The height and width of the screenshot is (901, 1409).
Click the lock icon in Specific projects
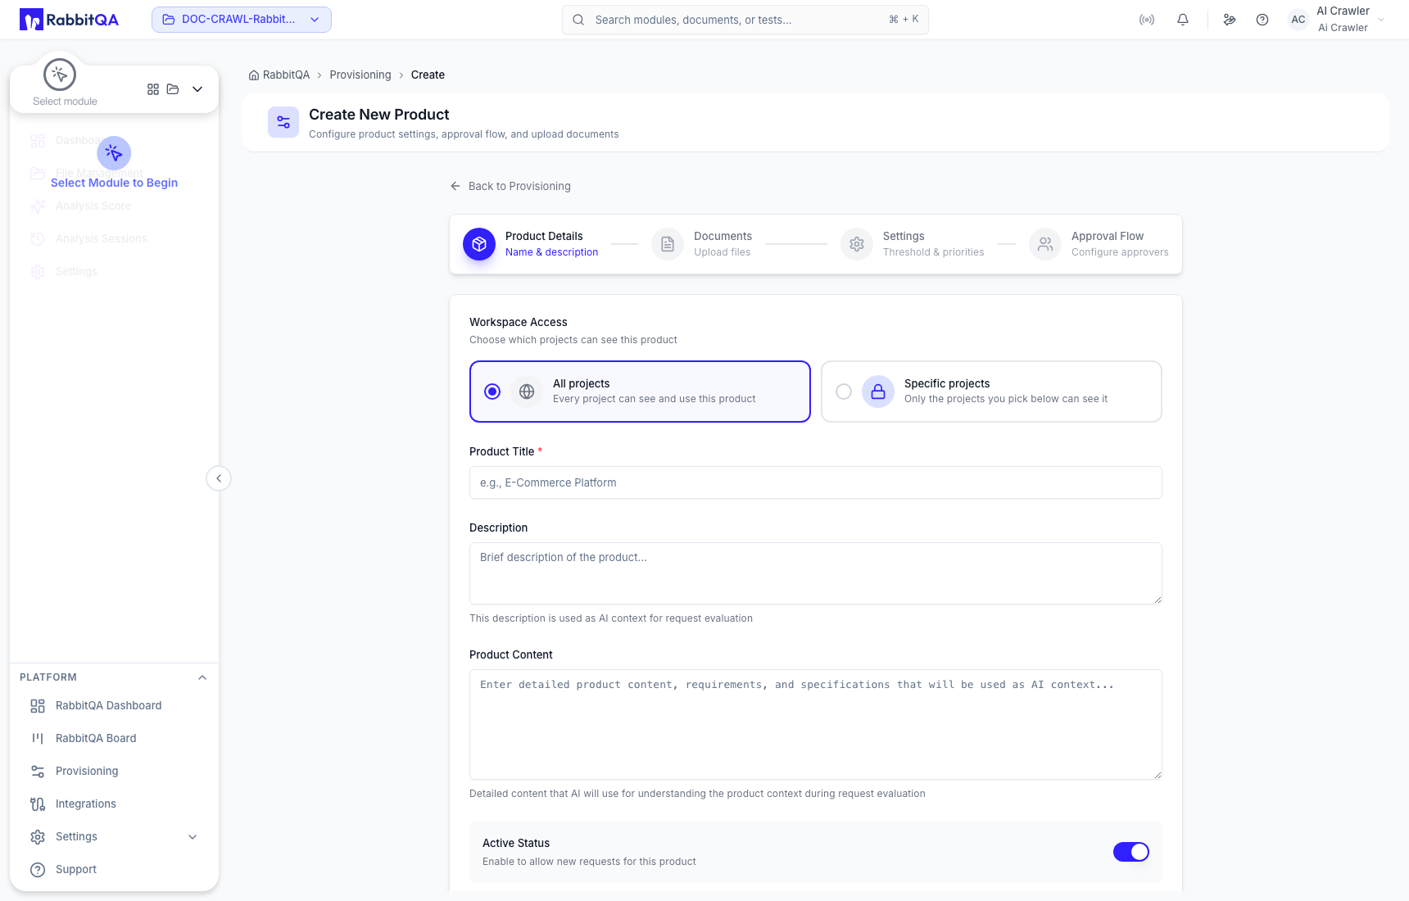point(878,392)
